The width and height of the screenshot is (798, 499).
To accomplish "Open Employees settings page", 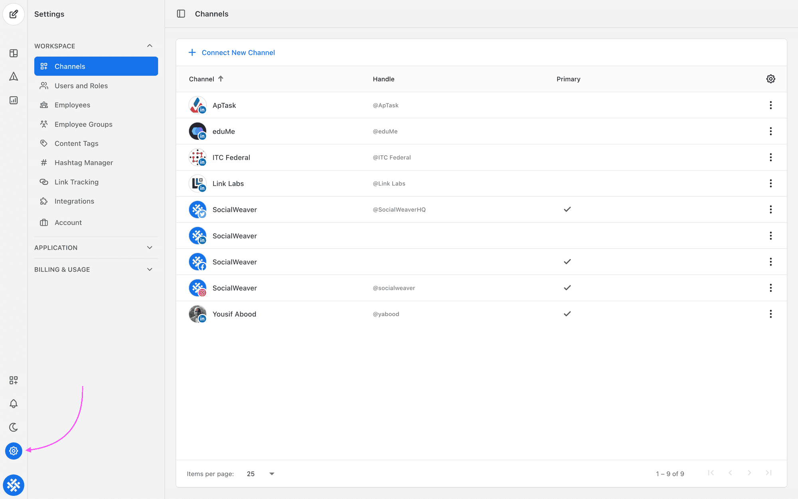I will tap(96, 105).
